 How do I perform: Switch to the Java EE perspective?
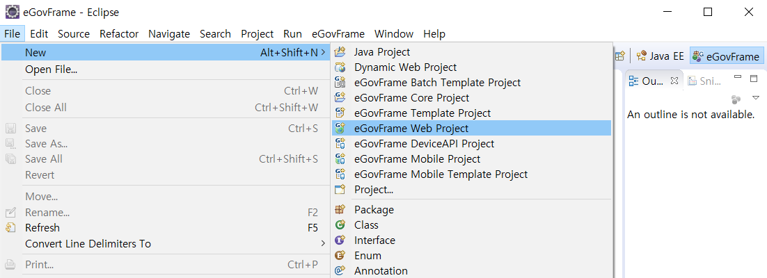(x=659, y=56)
